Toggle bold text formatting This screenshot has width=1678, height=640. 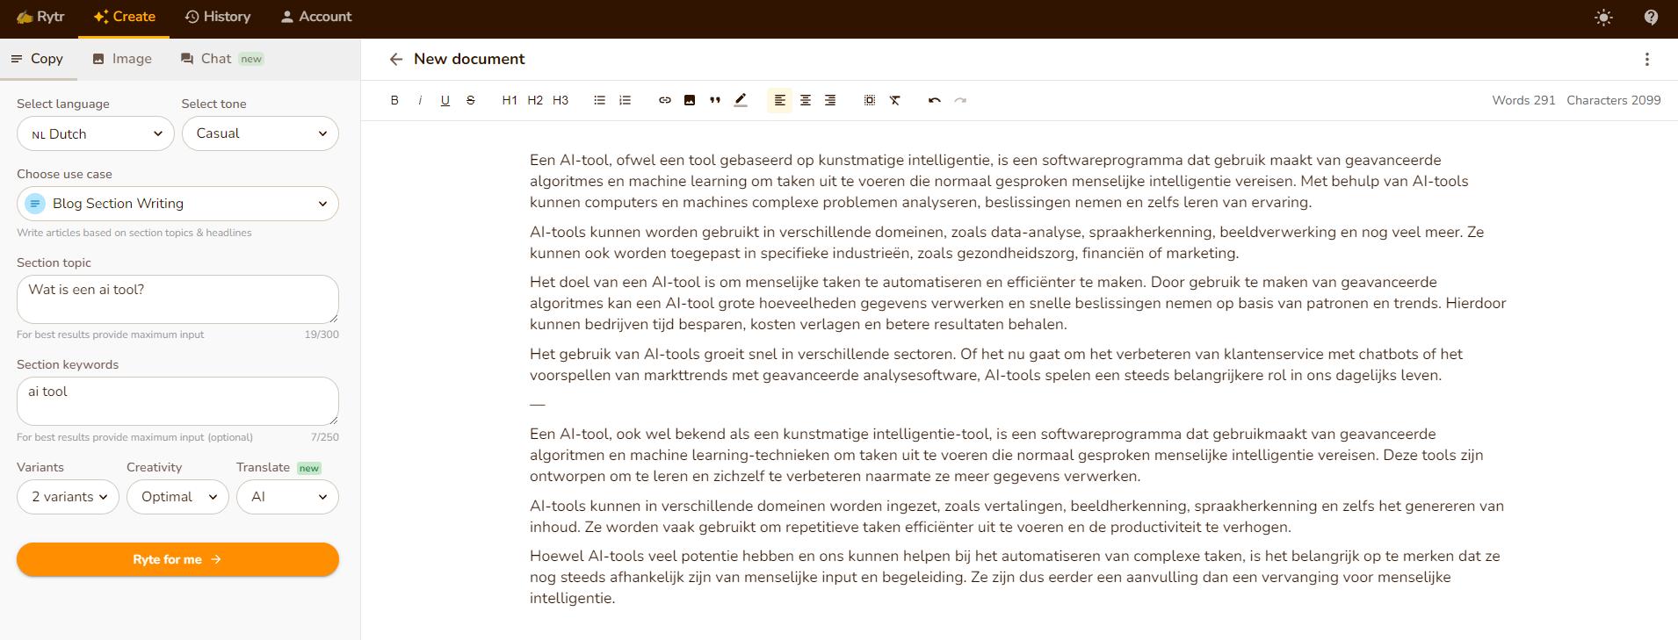[394, 100]
